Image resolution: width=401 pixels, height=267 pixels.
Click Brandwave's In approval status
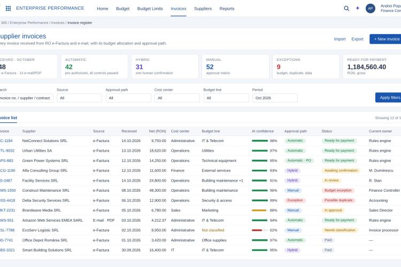click(333, 210)
